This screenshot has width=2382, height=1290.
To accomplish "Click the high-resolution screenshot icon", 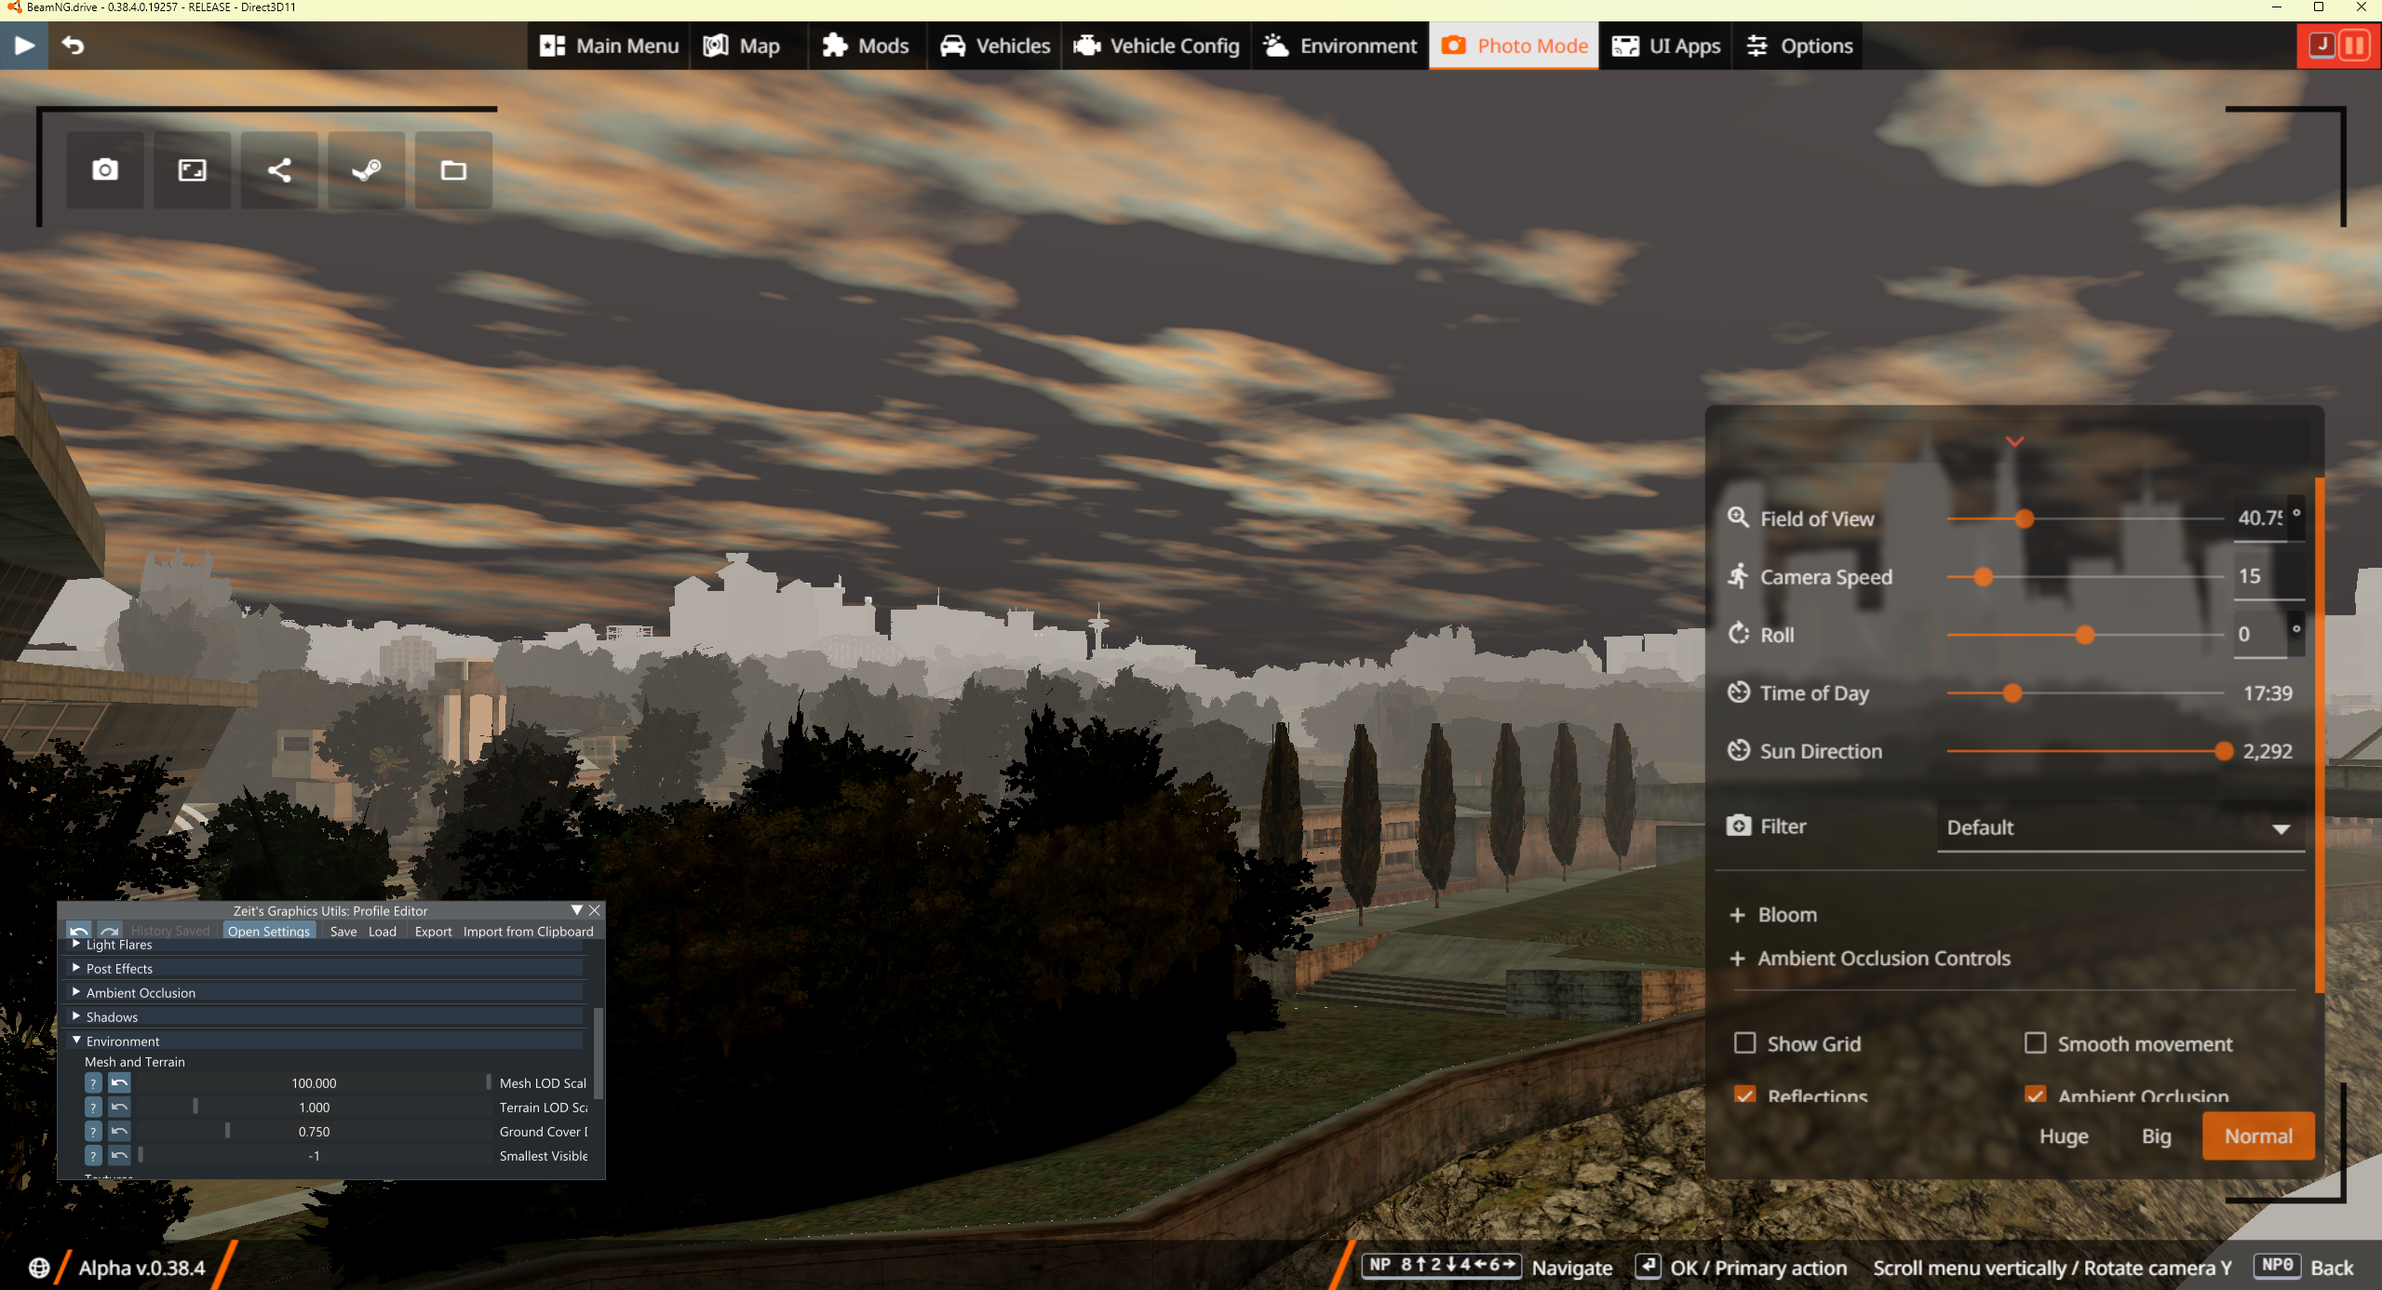I will tap(192, 169).
